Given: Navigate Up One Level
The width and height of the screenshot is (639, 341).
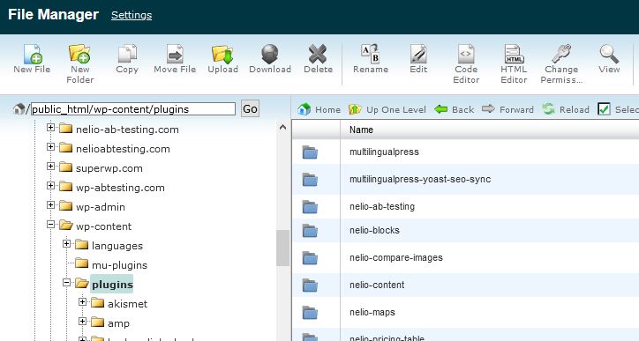Looking at the screenshot, I should click(x=387, y=109).
